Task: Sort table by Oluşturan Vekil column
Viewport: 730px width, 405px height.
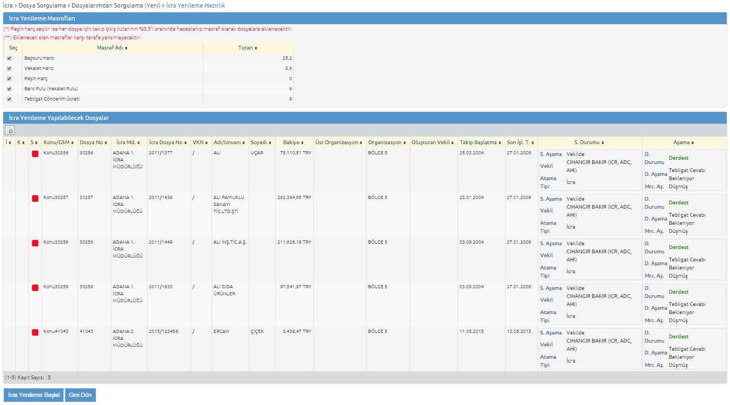Action: click(433, 143)
